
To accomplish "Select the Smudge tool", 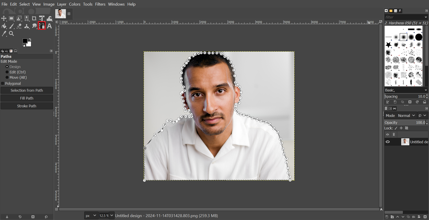I will click(34, 26).
